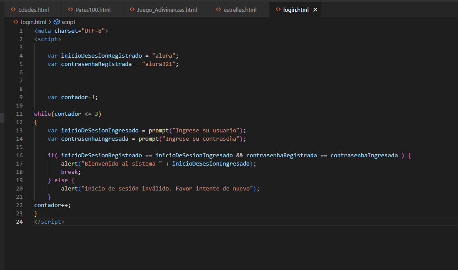458x270 pixels.
Task: Place cursor on the contador++ line
Action: click(x=52, y=205)
